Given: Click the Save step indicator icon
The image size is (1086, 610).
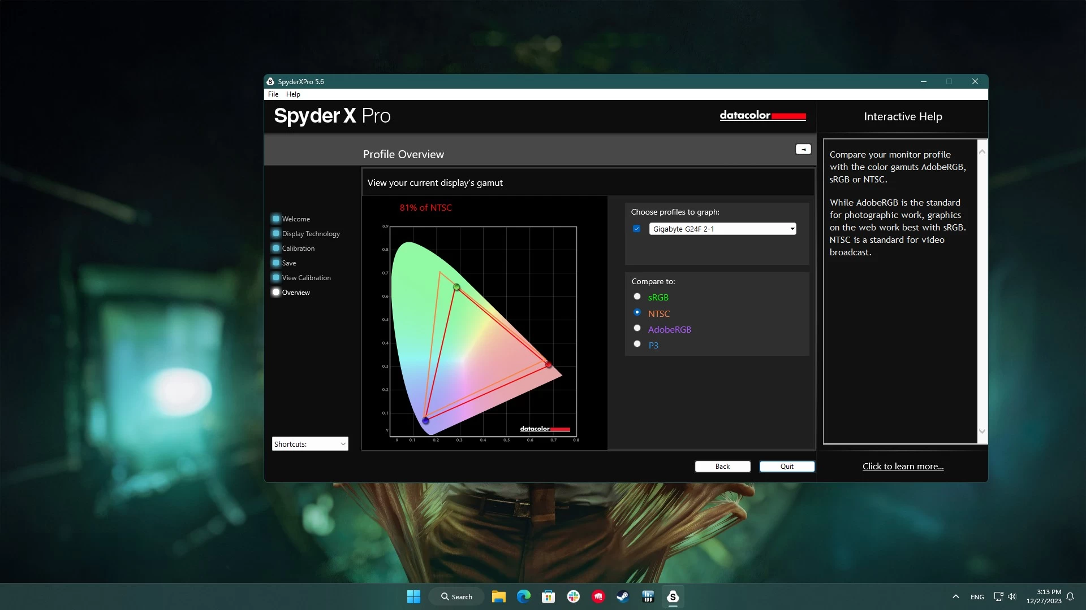Looking at the screenshot, I should click(276, 263).
